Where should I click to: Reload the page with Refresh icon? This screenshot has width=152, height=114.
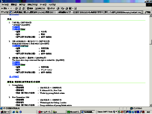click(x=20, y=8)
